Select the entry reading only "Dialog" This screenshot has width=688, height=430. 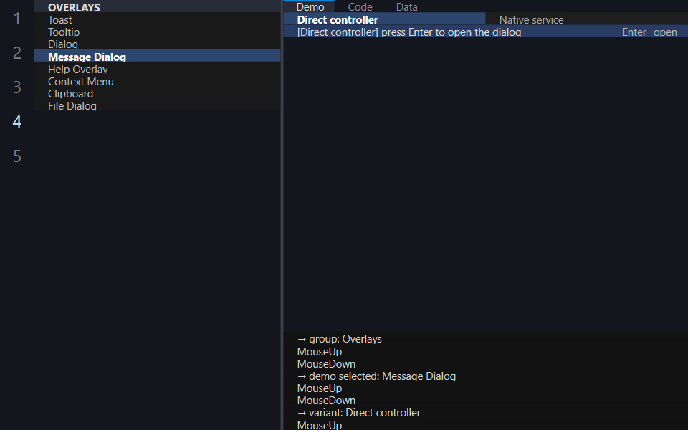157,44
